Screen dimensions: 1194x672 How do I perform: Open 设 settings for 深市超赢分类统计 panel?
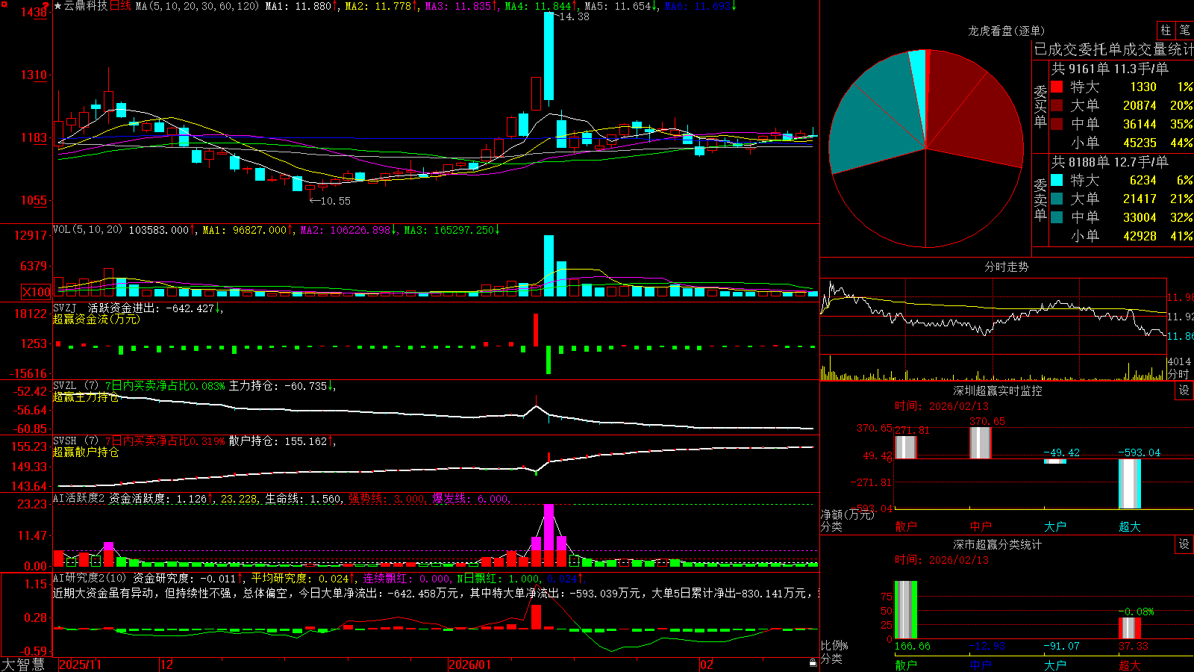click(x=1184, y=544)
